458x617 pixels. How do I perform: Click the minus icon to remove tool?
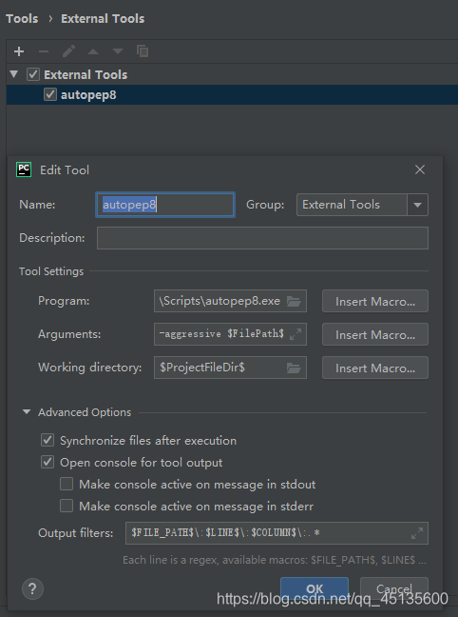pos(44,51)
